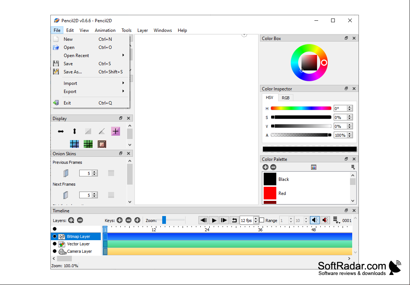Toggle next frames onion skin icon
This screenshot has width=410, height=285.
tap(66, 195)
